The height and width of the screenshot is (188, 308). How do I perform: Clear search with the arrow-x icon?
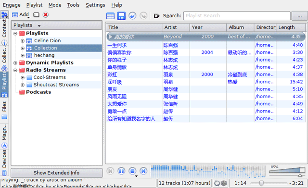[156, 16]
